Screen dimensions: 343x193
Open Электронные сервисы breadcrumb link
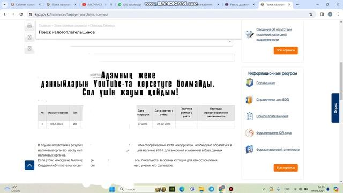coord(70,25)
